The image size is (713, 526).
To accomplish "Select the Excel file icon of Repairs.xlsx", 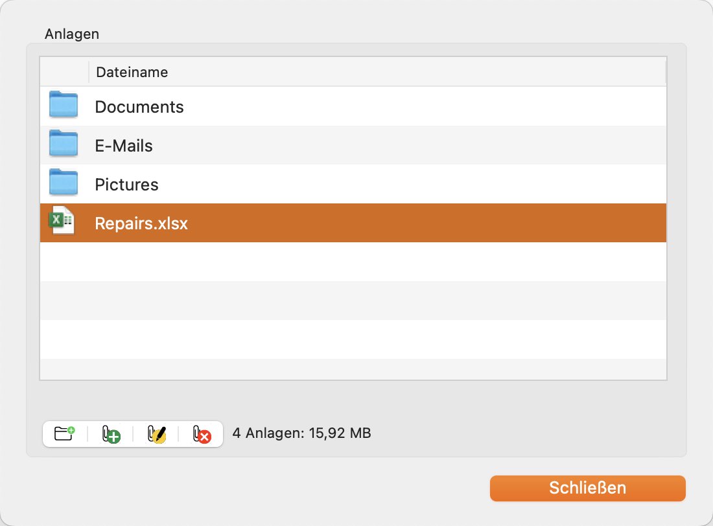I will tap(62, 221).
